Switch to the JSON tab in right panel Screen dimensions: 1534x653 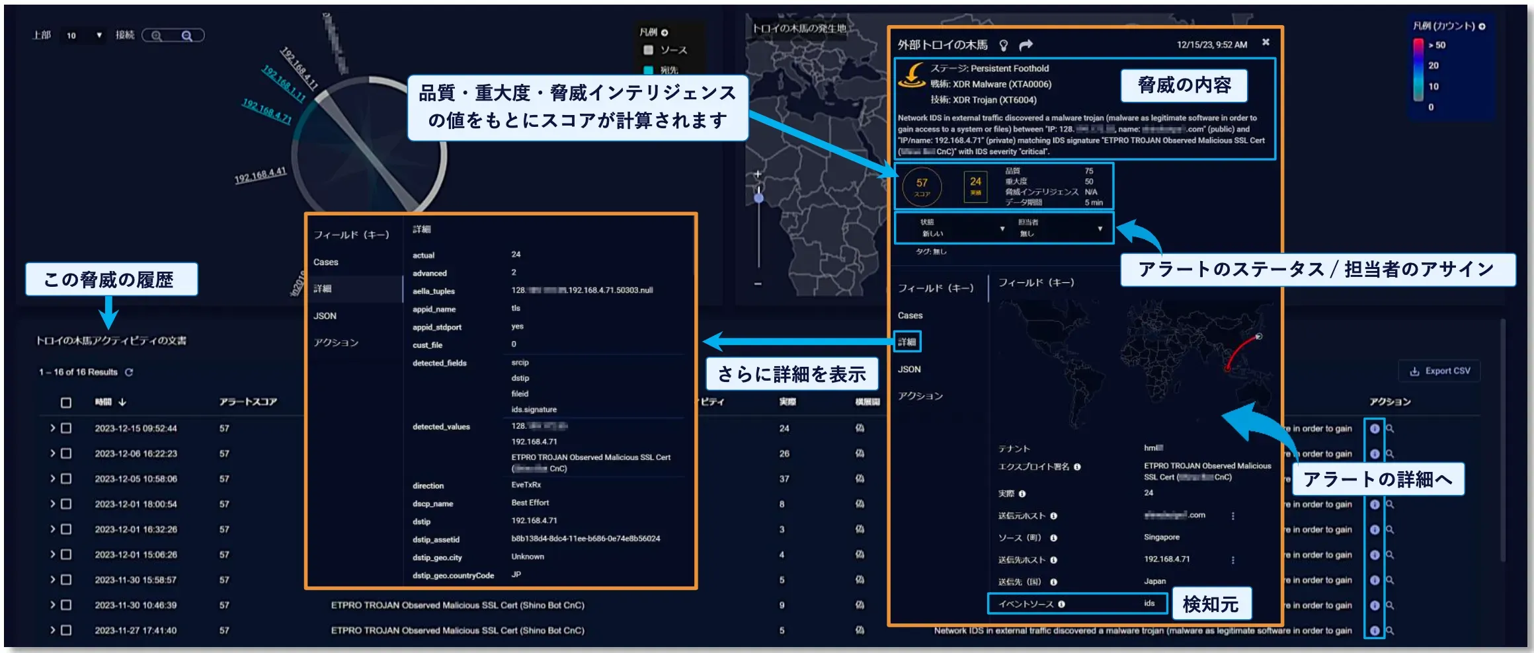(909, 369)
